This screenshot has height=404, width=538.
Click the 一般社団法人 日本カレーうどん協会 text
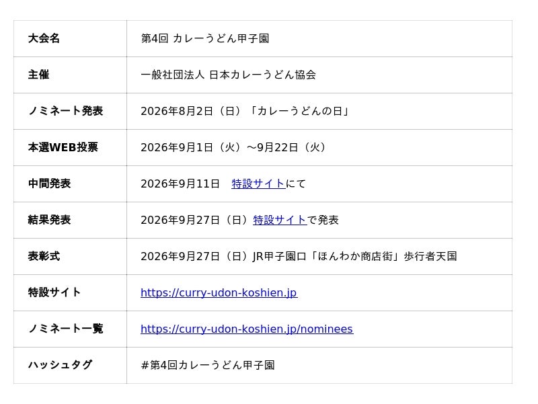tap(228, 75)
